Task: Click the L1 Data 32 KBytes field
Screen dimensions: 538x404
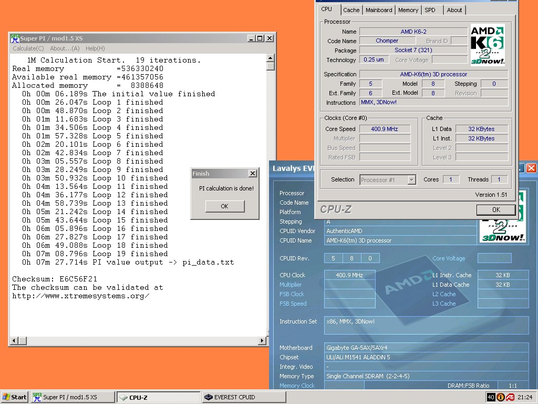Action: (x=482, y=129)
